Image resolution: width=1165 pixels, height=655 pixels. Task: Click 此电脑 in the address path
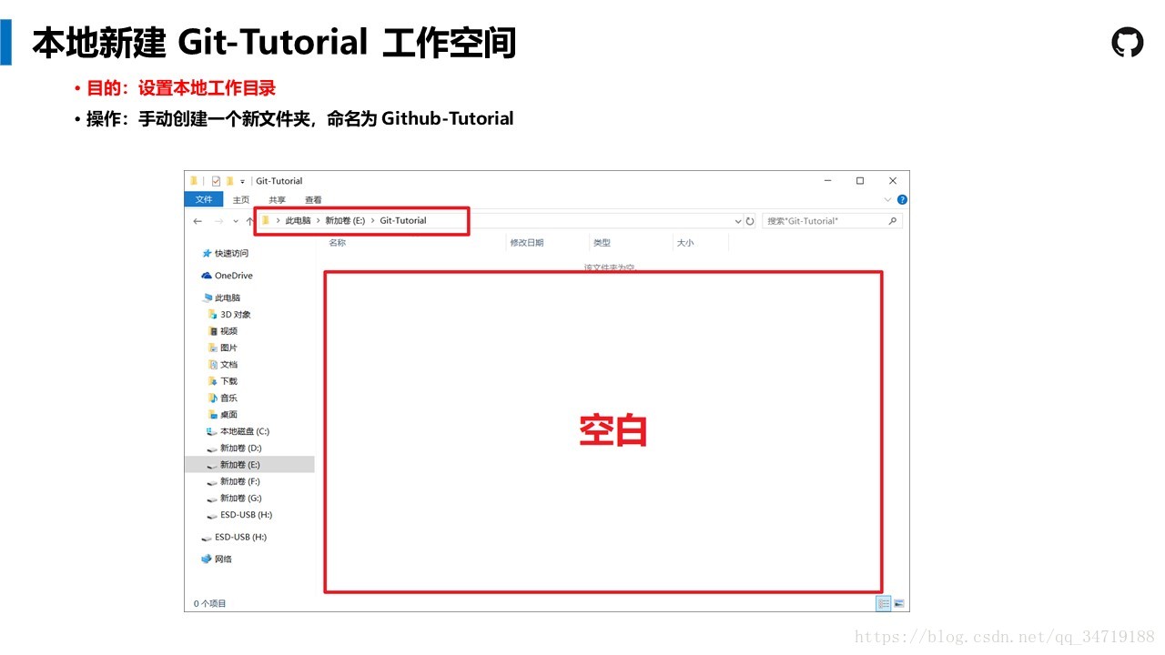click(x=298, y=221)
